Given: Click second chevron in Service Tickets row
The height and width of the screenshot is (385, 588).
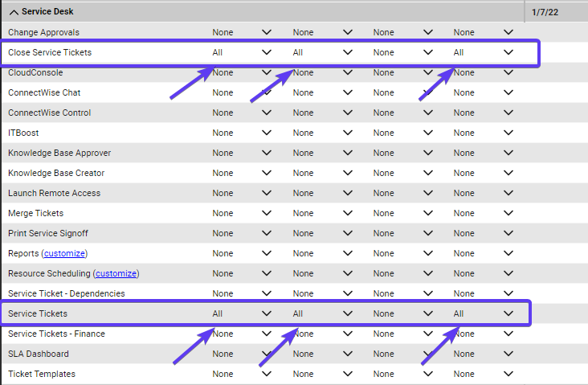Looking at the screenshot, I should coord(347,313).
